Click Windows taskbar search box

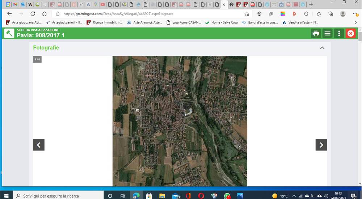click(x=58, y=196)
